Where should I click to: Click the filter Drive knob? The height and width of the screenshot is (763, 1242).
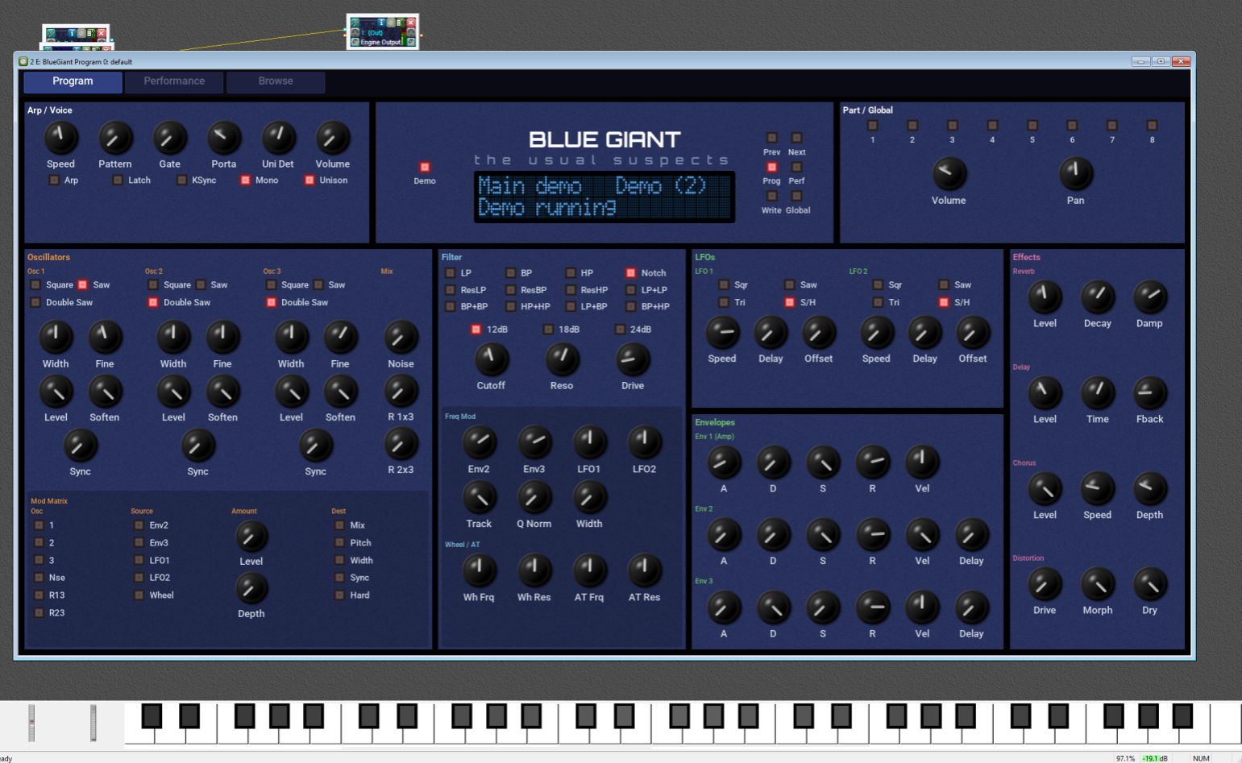pyautogui.click(x=633, y=360)
